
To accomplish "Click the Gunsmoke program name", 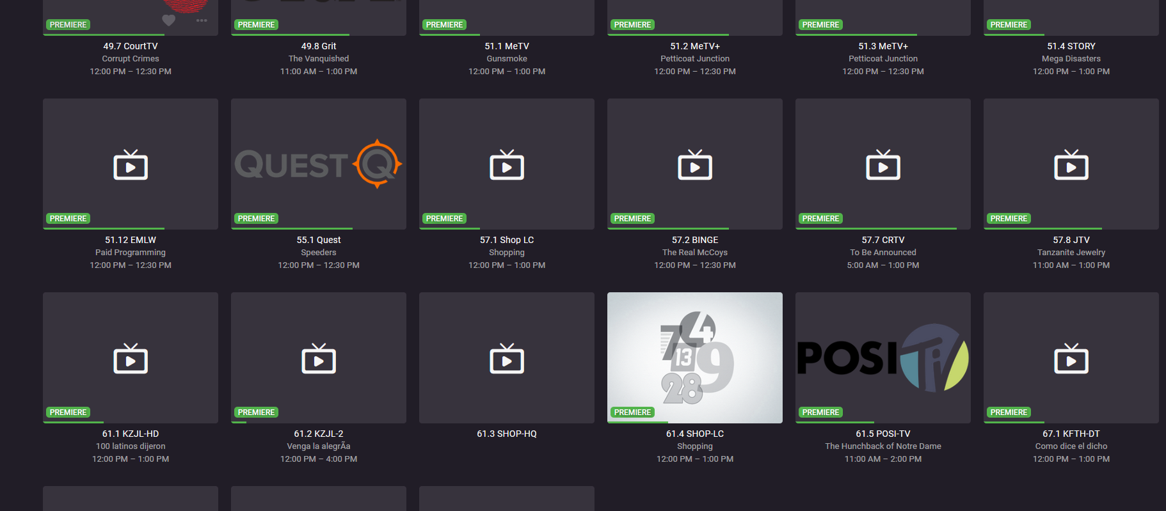I will point(507,59).
